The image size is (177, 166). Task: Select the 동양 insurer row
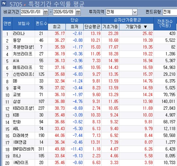pyautogui.click(x=89, y=41)
